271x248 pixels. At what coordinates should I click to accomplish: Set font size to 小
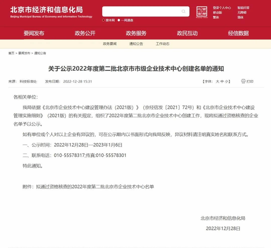pos(226,81)
